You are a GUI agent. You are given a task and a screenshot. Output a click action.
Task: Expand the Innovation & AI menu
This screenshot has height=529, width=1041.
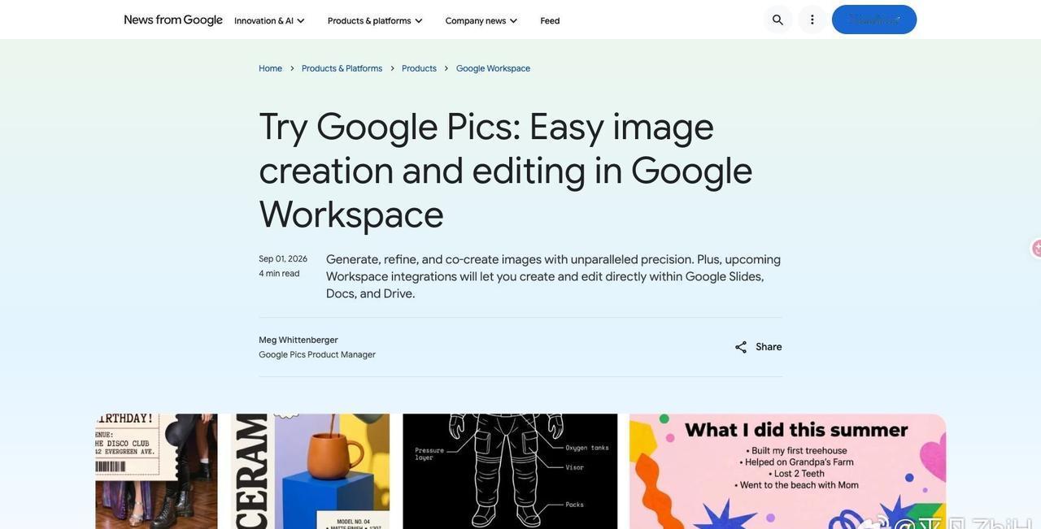269,20
